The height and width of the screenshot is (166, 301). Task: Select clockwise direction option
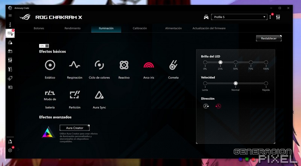click(x=206, y=106)
